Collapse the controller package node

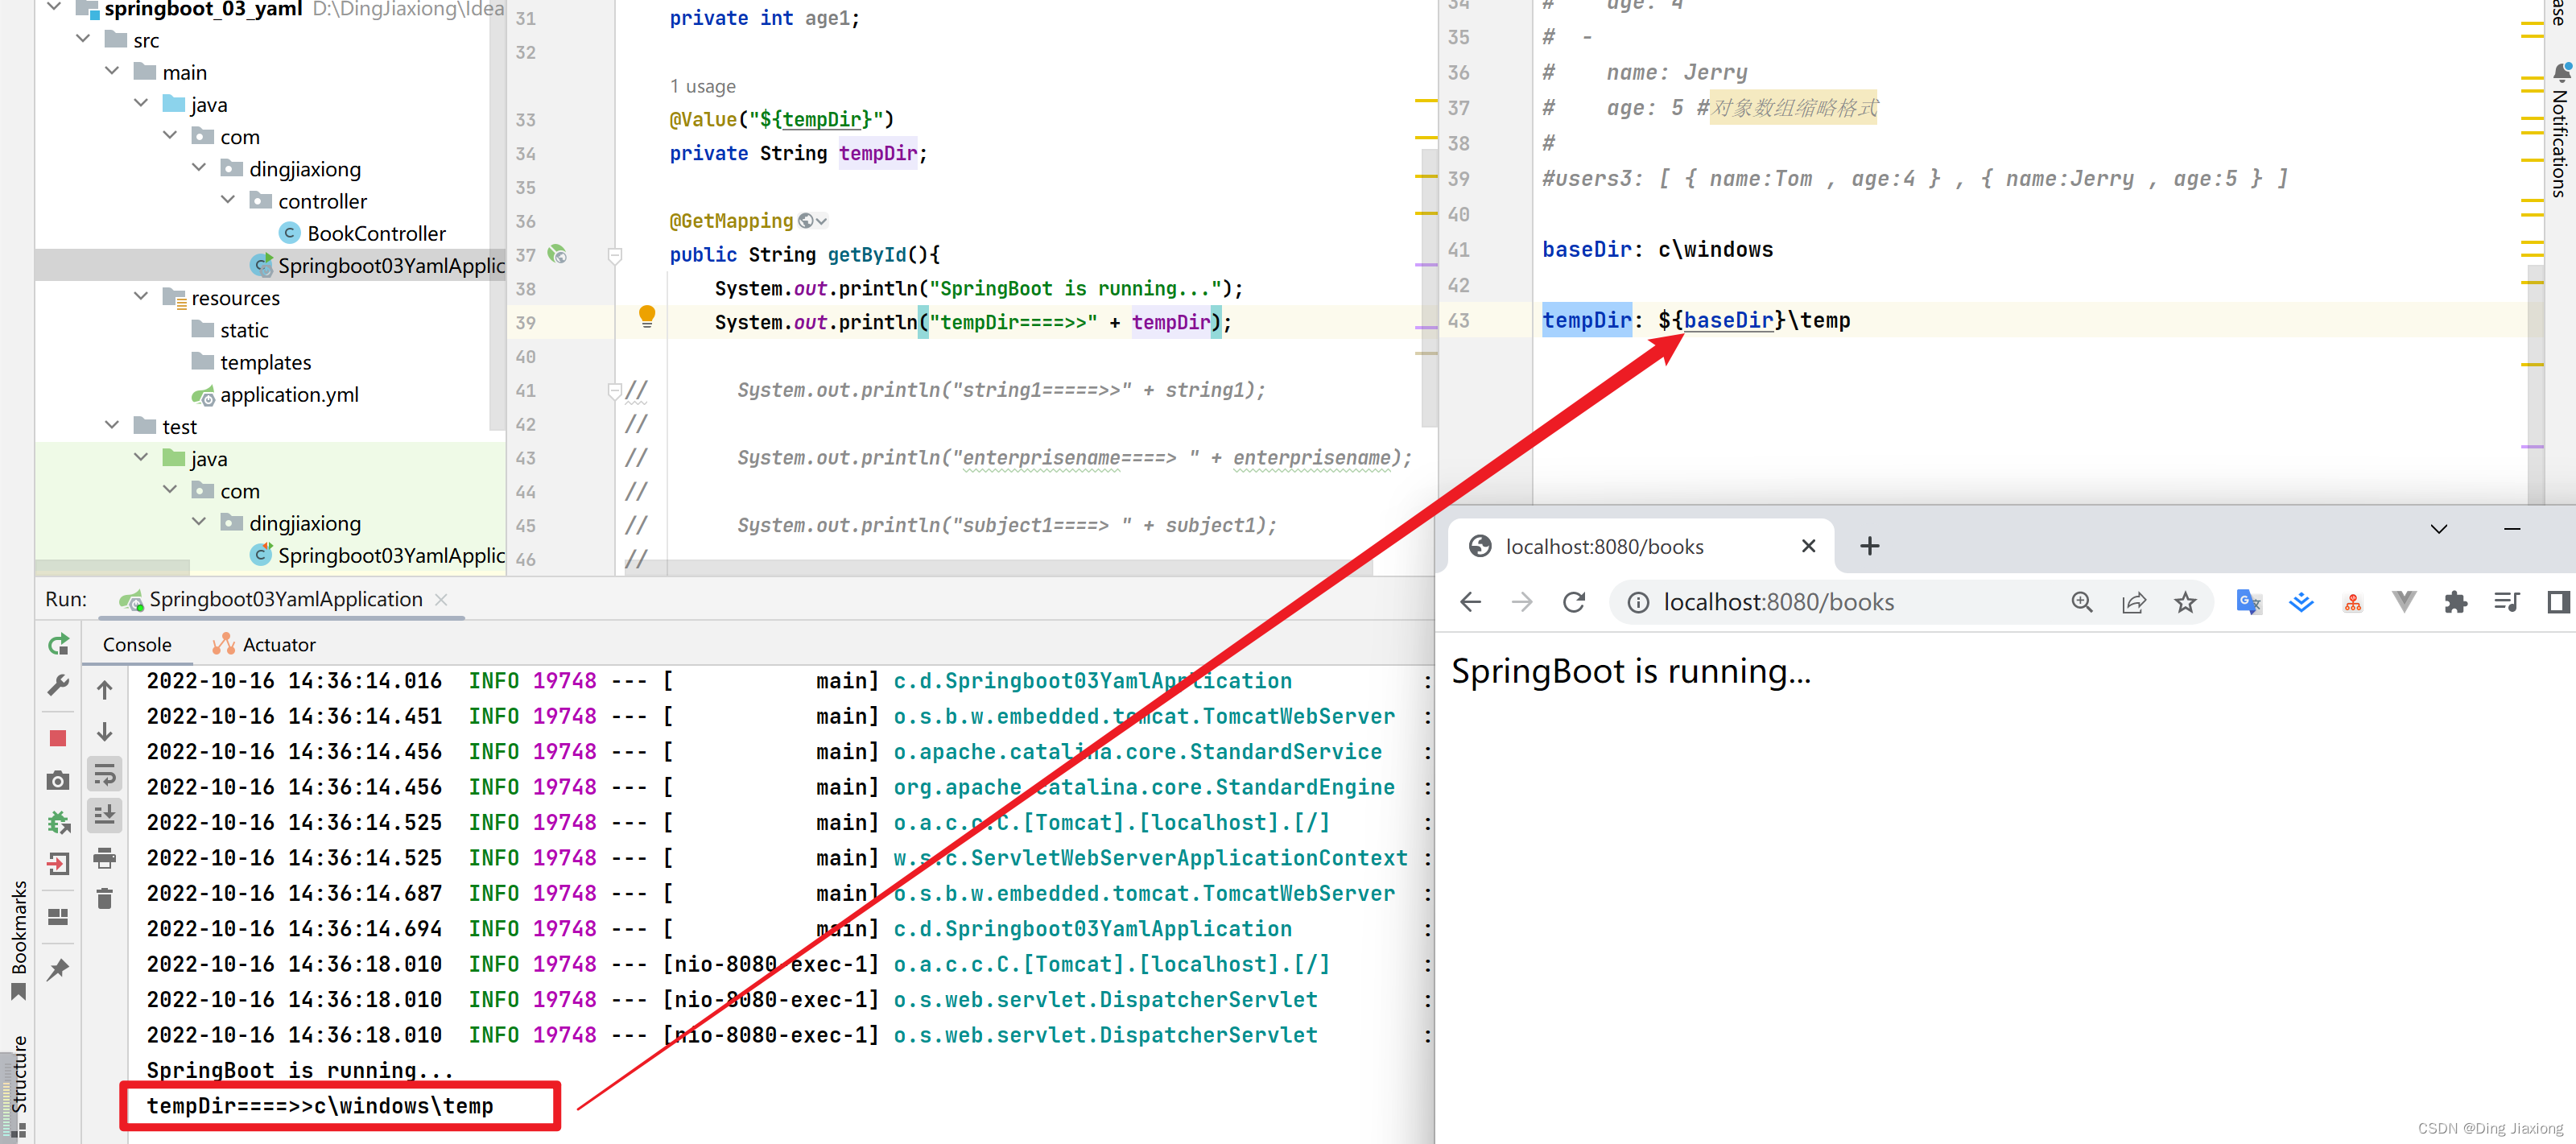pos(229,200)
